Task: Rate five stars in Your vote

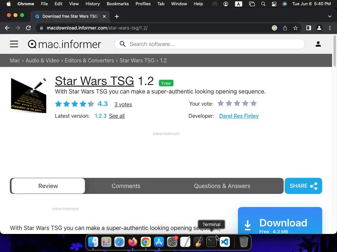Action: [254, 103]
